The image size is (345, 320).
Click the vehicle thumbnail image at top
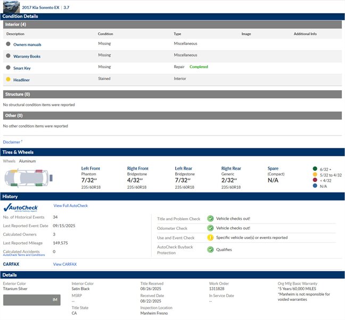pyautogui.click(x=10, y=6)
